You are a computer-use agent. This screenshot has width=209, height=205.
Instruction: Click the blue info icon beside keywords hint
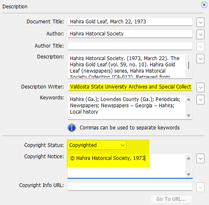72,128
